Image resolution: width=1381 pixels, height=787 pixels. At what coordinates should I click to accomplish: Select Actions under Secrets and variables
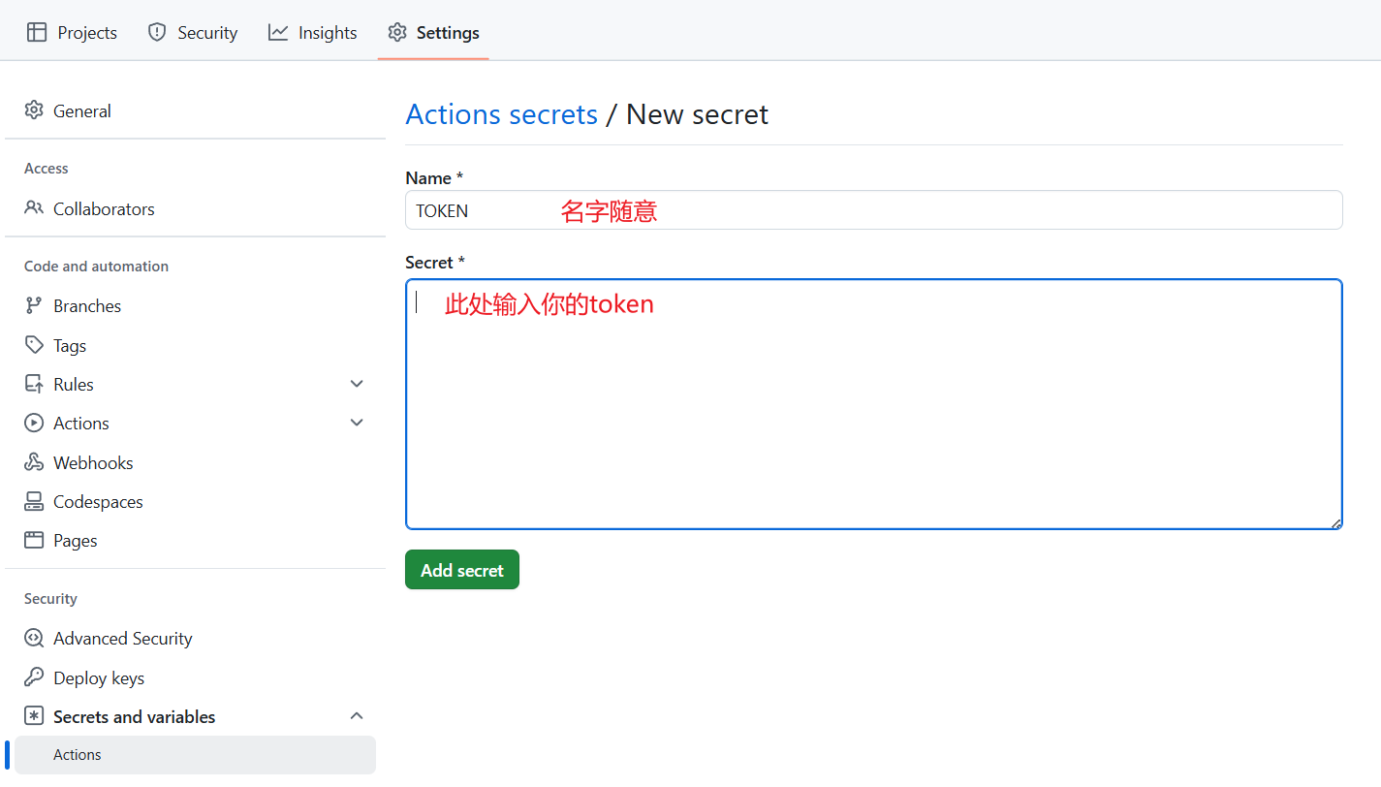pos(78,755)
